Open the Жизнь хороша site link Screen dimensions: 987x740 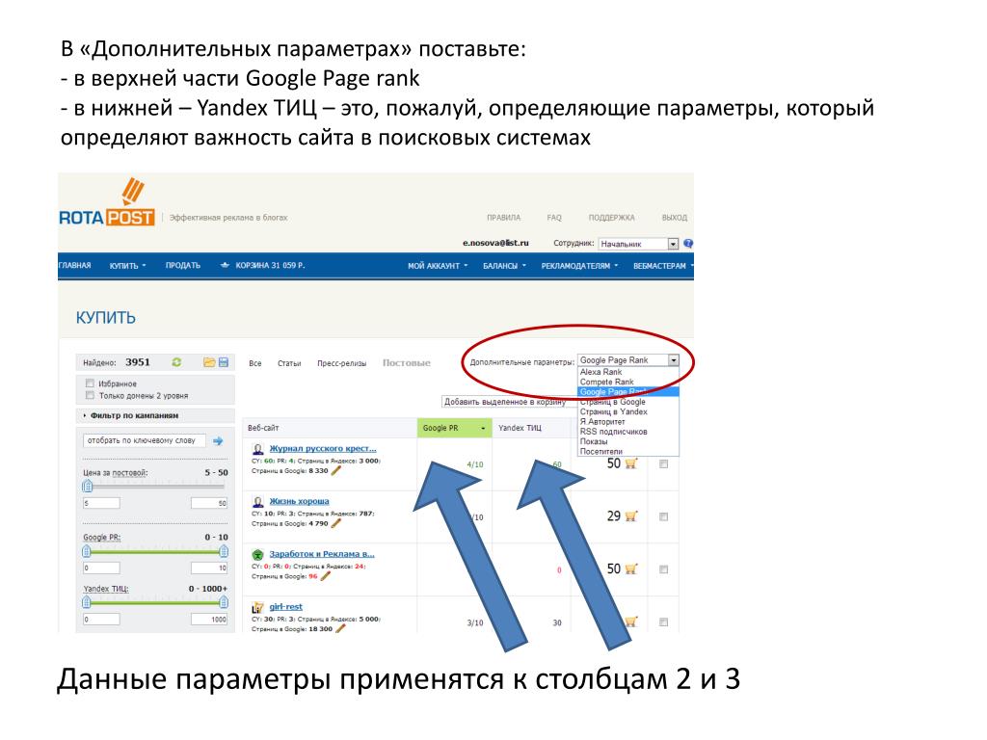coord(299,501)
